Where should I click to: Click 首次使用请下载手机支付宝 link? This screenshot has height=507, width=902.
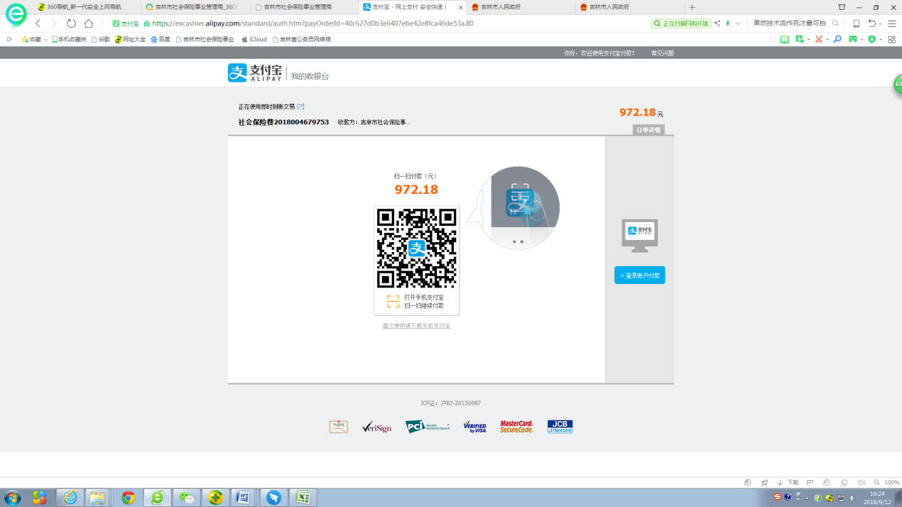point(416,326)
